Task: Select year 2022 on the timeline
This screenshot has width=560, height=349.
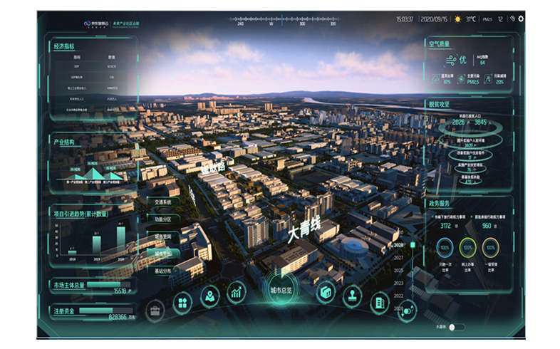Action: pyautogui.click(x=398, y=296)
